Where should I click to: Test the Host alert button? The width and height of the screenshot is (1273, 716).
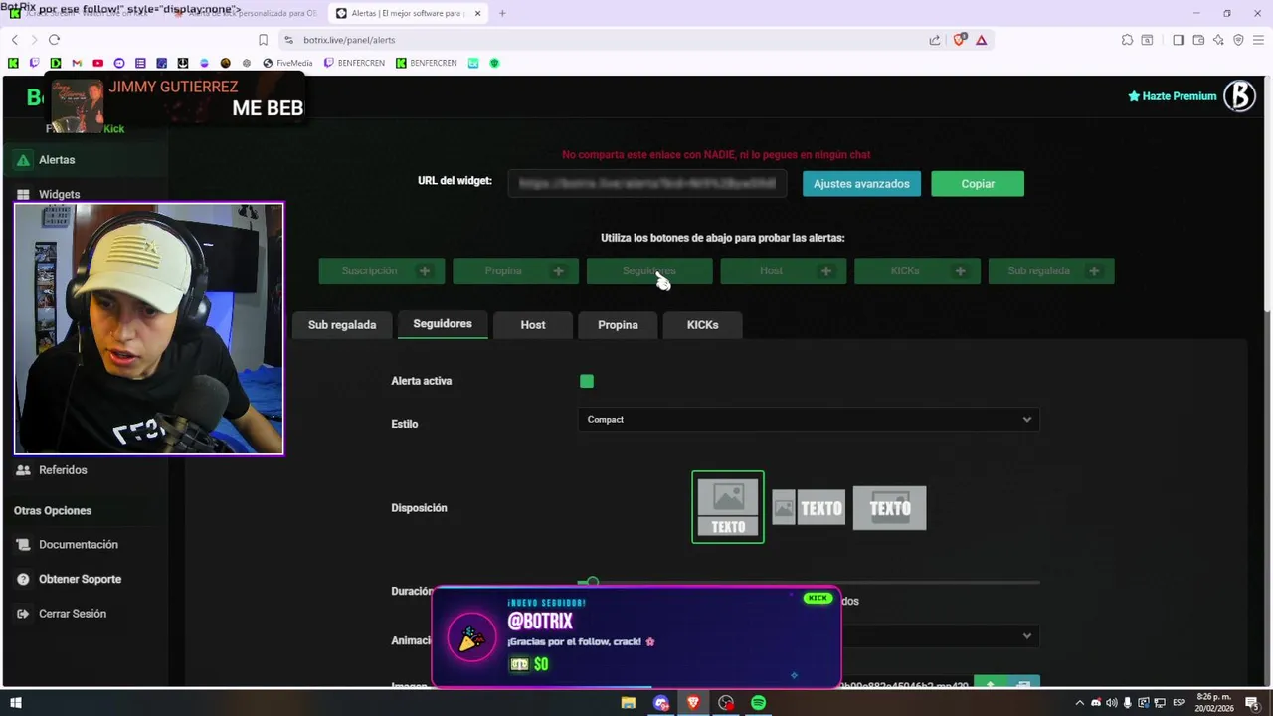click(784, 270)
